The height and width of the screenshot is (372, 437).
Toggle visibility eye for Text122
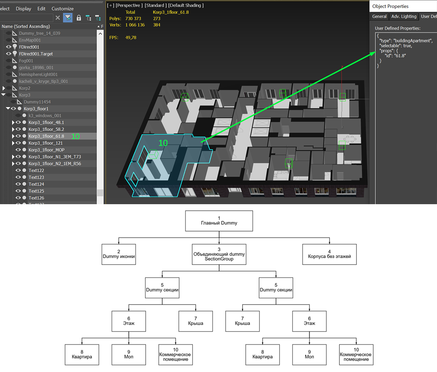pyautogui.click(x=18, y=170)
